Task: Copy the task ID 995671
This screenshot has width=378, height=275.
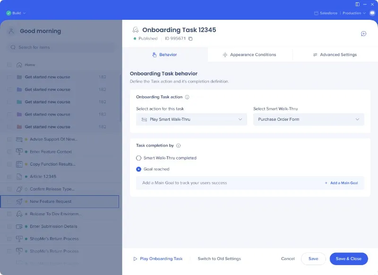Action: [x=190, y=38]
